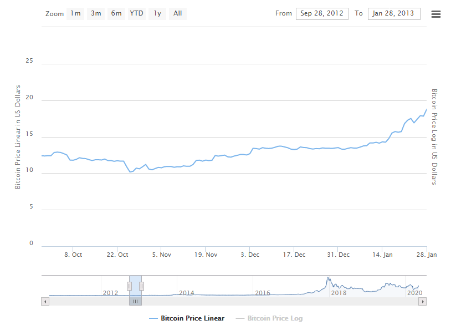
Task: Click the 31. Dec x-axis label
Action: (x=338, y=255)
